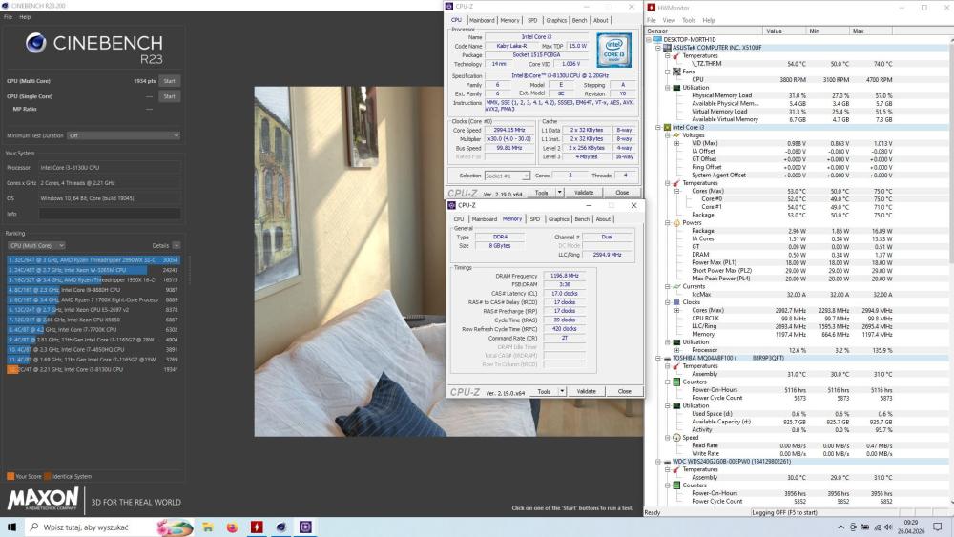Collapse the TOSHIBA MQ04ABF100 drive node
954x537 pixels.
pyautogui.click(x=658, y=359)
